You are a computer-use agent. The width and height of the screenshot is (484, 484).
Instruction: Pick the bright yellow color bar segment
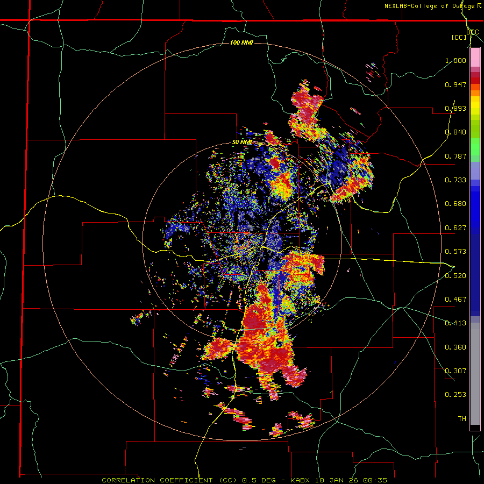(475, 105)
